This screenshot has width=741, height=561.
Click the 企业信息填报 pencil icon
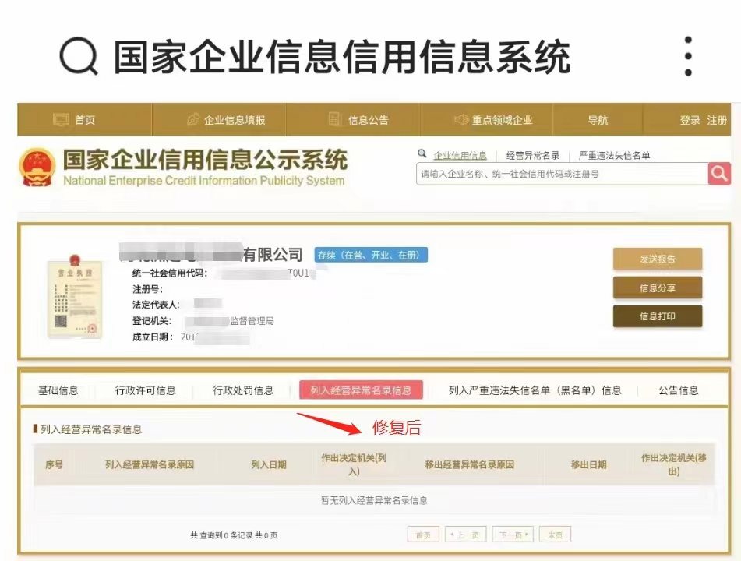(192, 119)
